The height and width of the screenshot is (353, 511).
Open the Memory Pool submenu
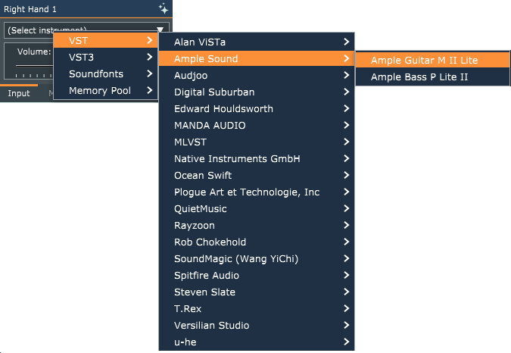pos(106,90)
